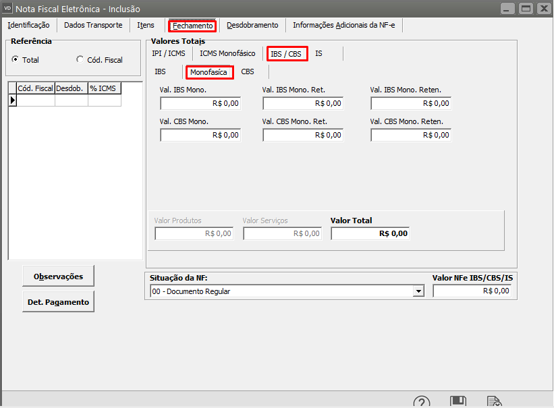Click the Valor NFe IBS/CBS/IS field
The height and width of the screenshot is (408, 554).
[472, 291]
